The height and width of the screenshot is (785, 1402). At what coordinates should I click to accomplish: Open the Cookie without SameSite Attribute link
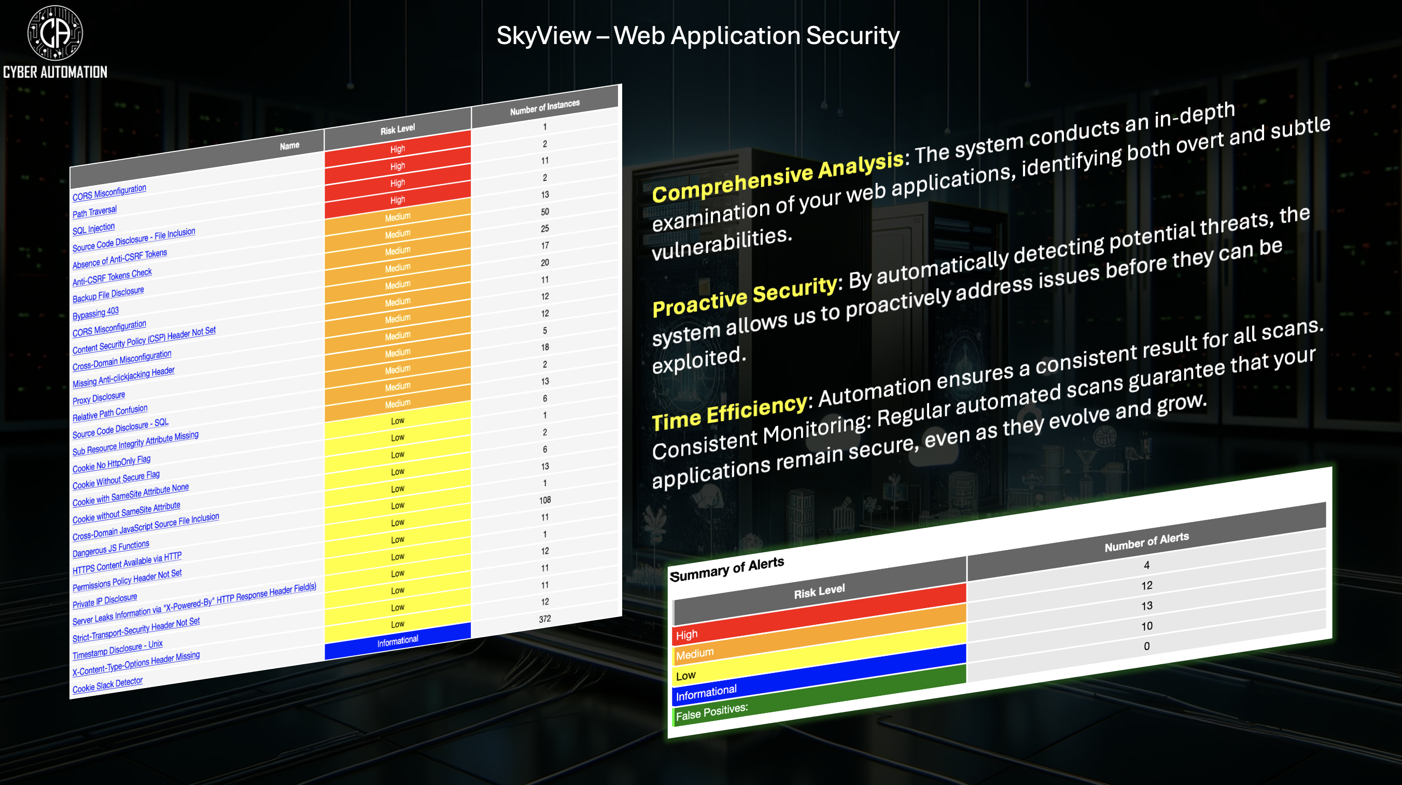(x=127, y=513)
